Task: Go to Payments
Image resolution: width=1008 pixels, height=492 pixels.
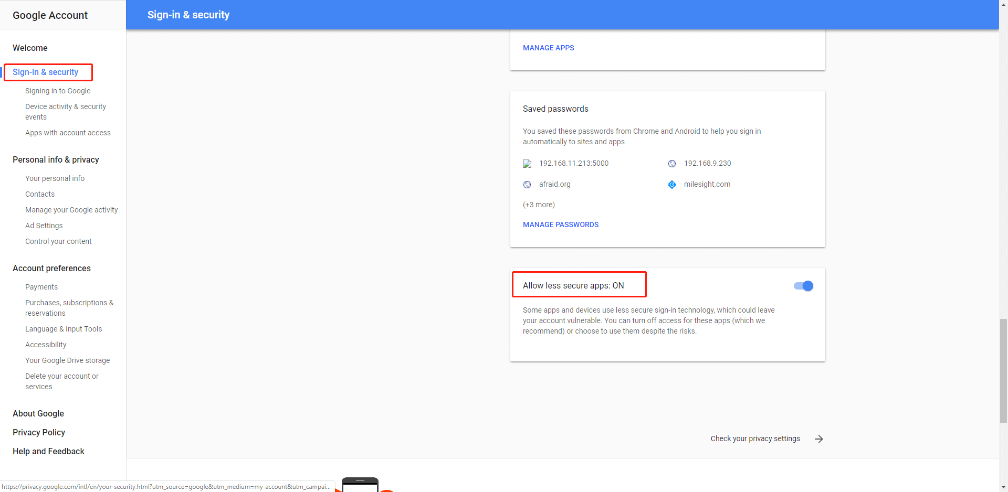Action: coord(41,287)
